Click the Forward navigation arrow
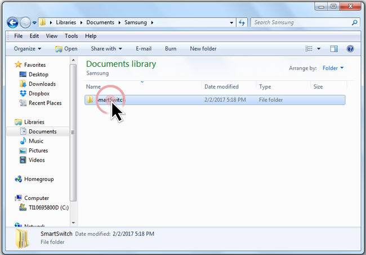 [25, 22]
